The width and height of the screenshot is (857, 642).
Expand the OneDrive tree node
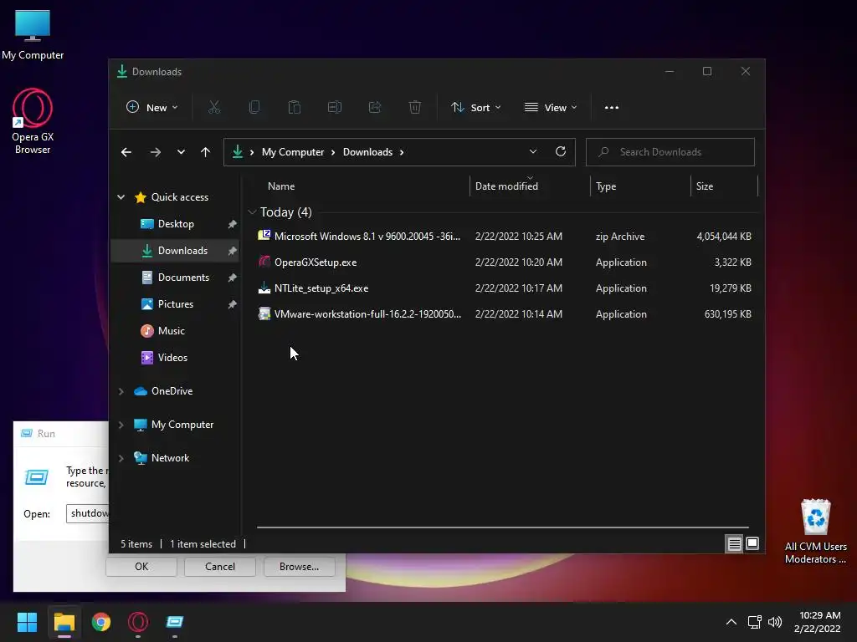[x=121, y=391]
